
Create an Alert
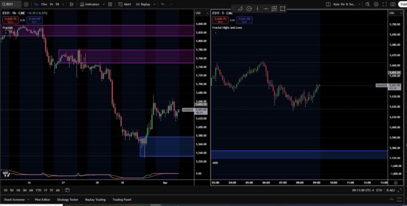124,4
